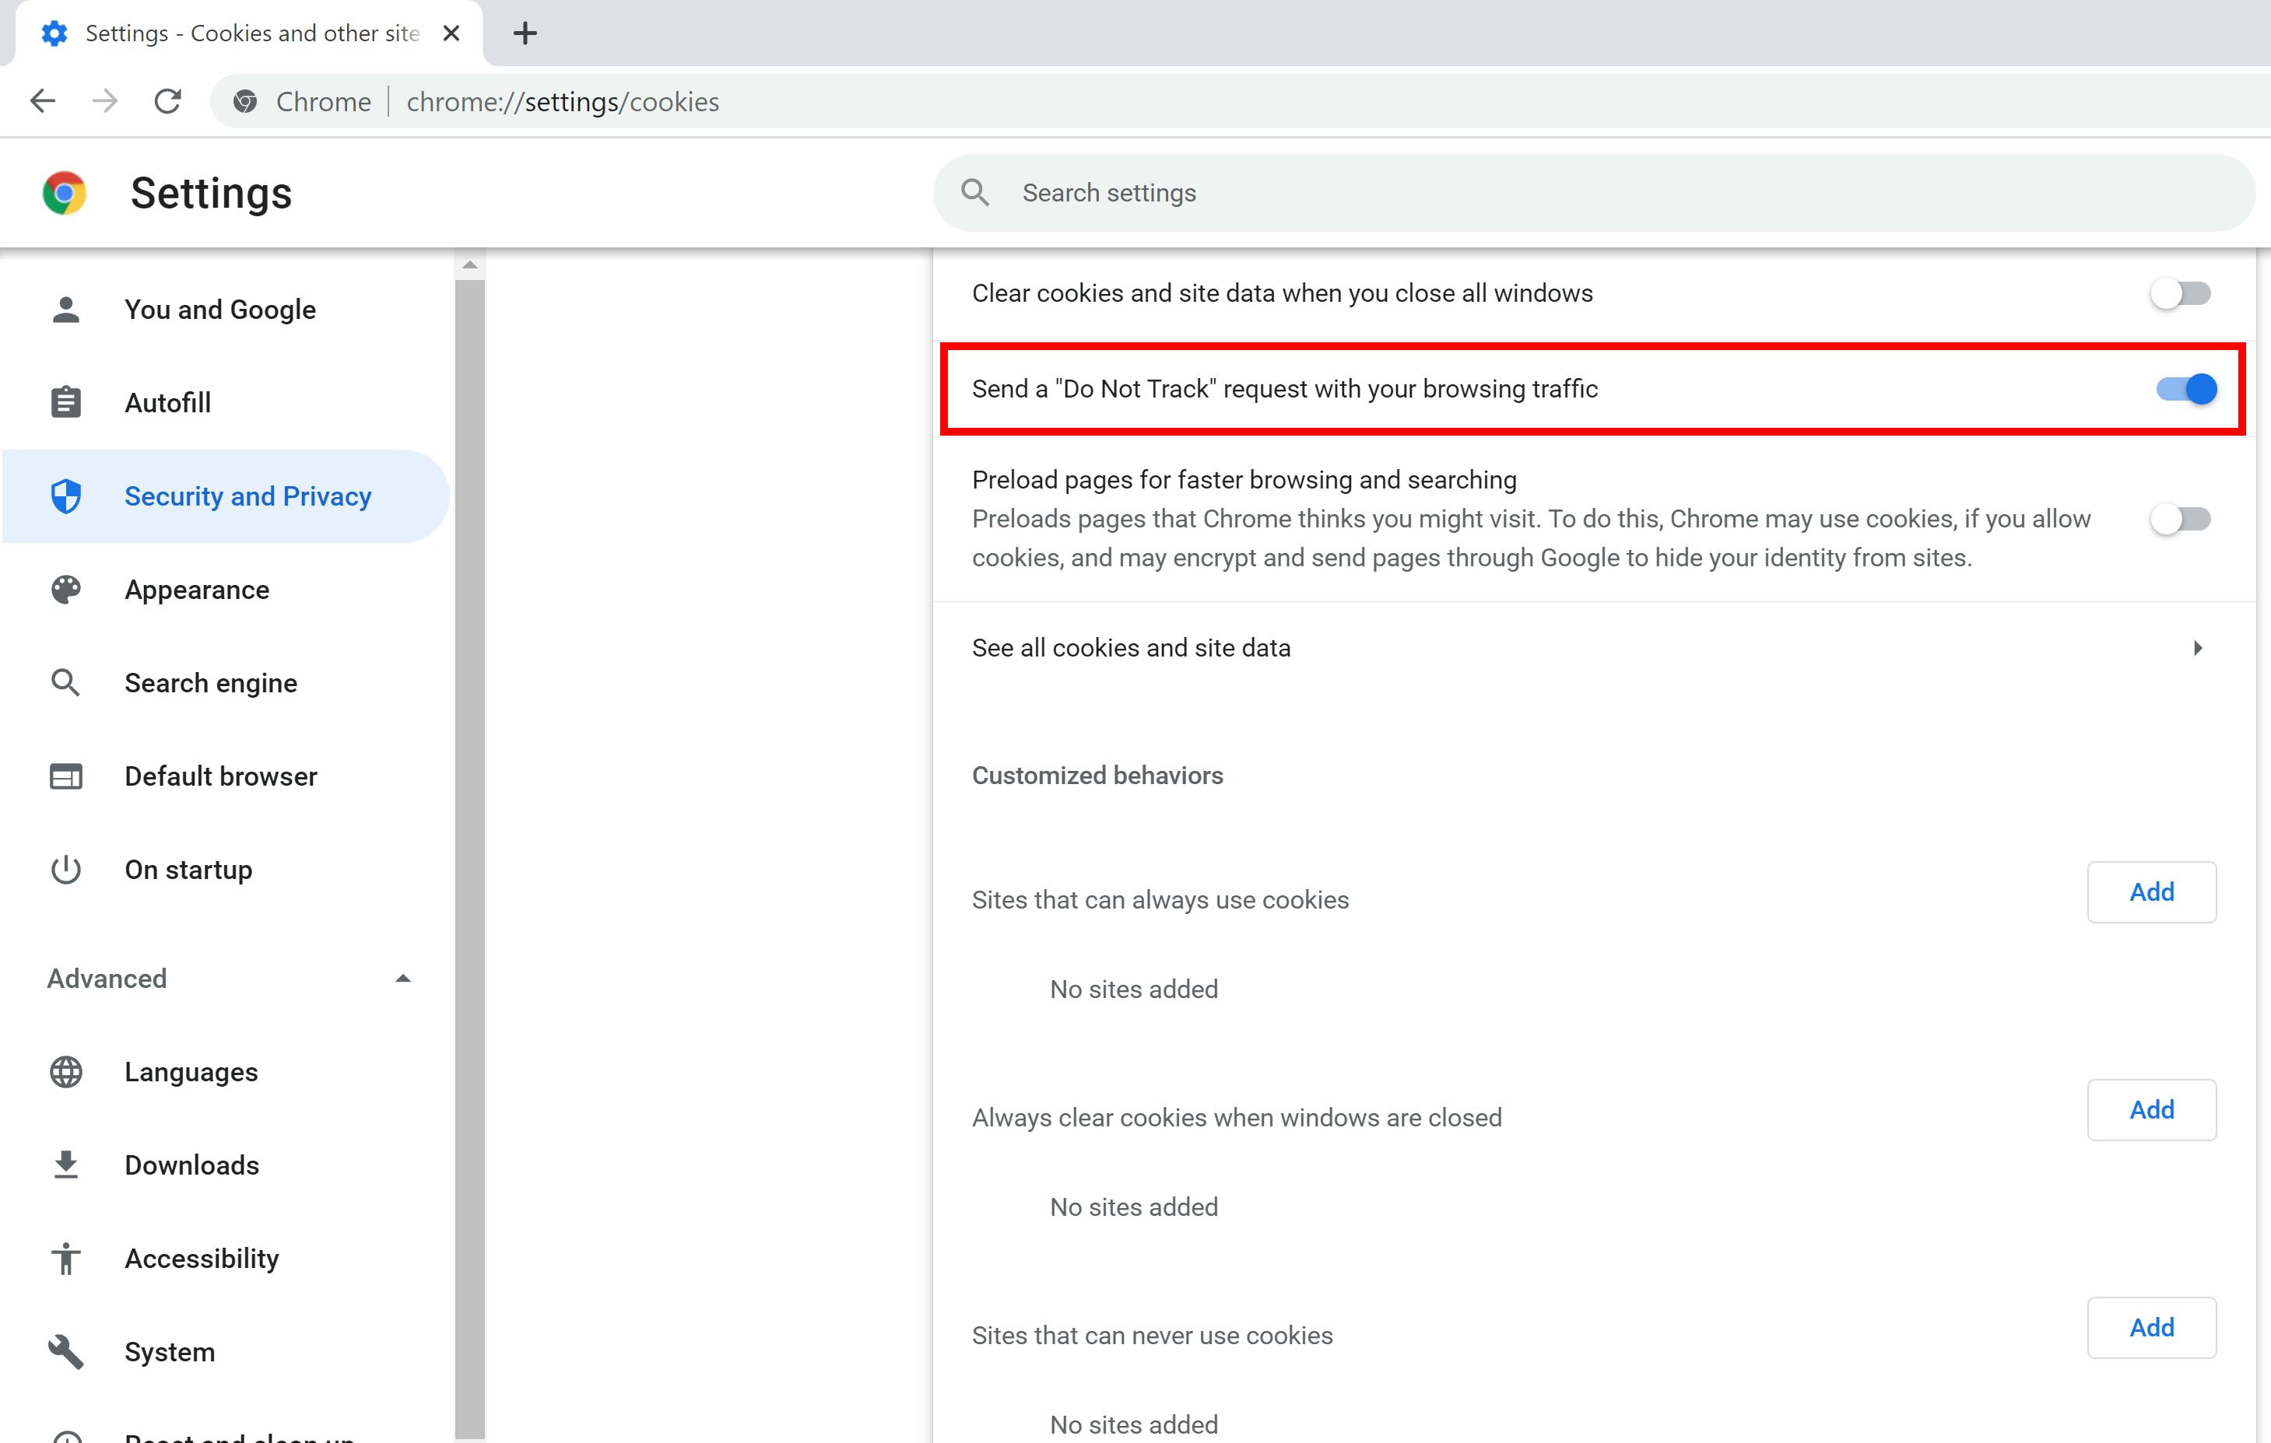Select the You and Google person icon
Image resolution: width=2271 pixels, height=1443 pixels.
pyautogui.click(x=65, y=309)
